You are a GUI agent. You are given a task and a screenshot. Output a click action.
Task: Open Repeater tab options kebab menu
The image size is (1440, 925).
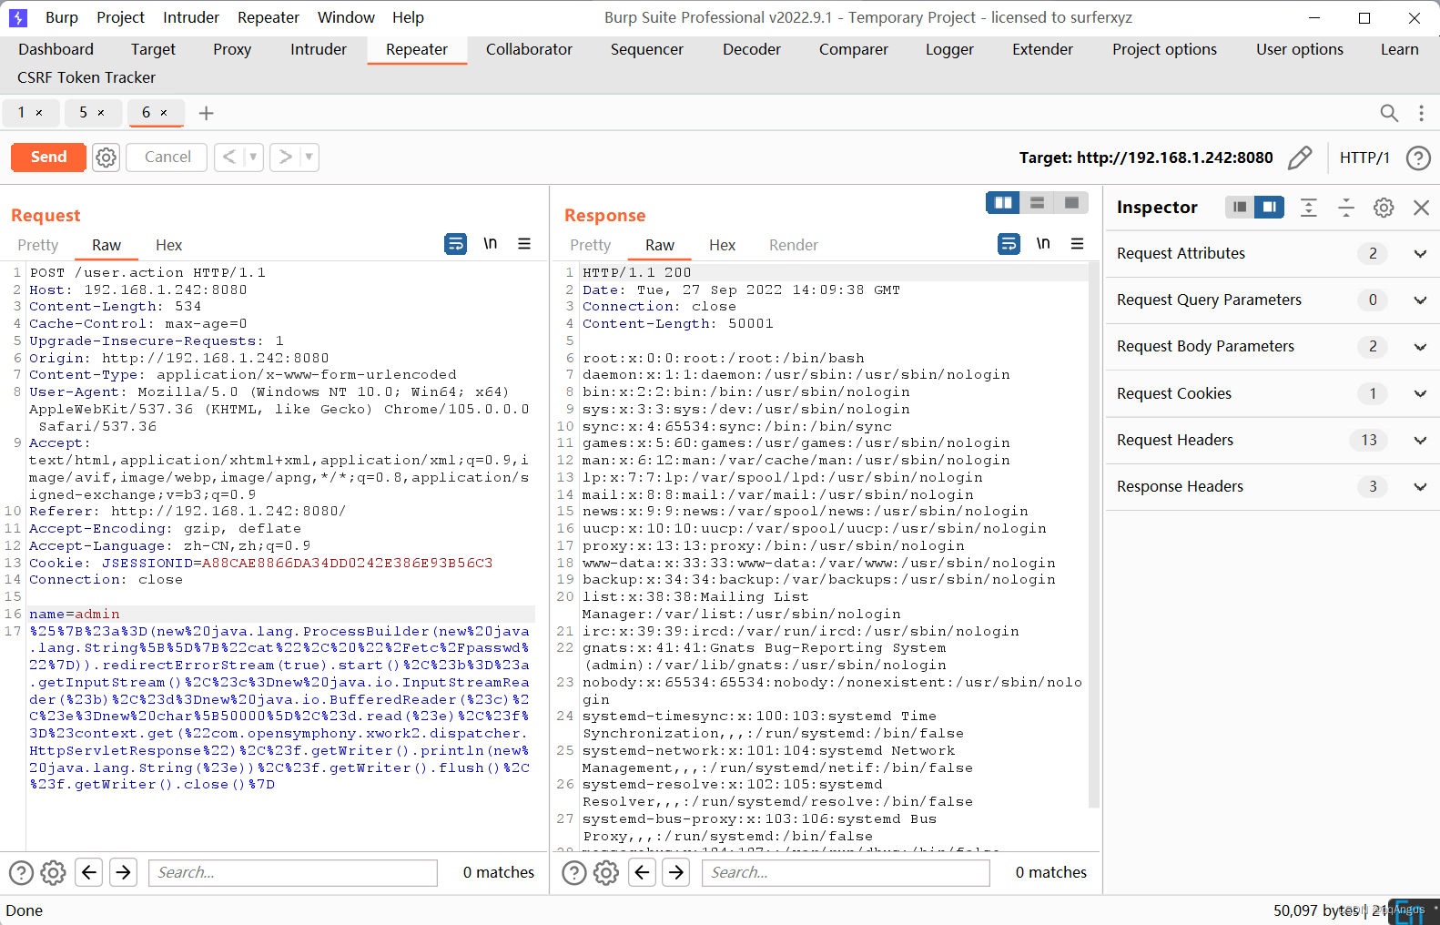tap(1421, 113)
